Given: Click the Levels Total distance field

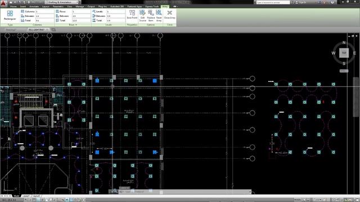Looking at the screenshot, I should pyautogui.click(x=116, y=20).
